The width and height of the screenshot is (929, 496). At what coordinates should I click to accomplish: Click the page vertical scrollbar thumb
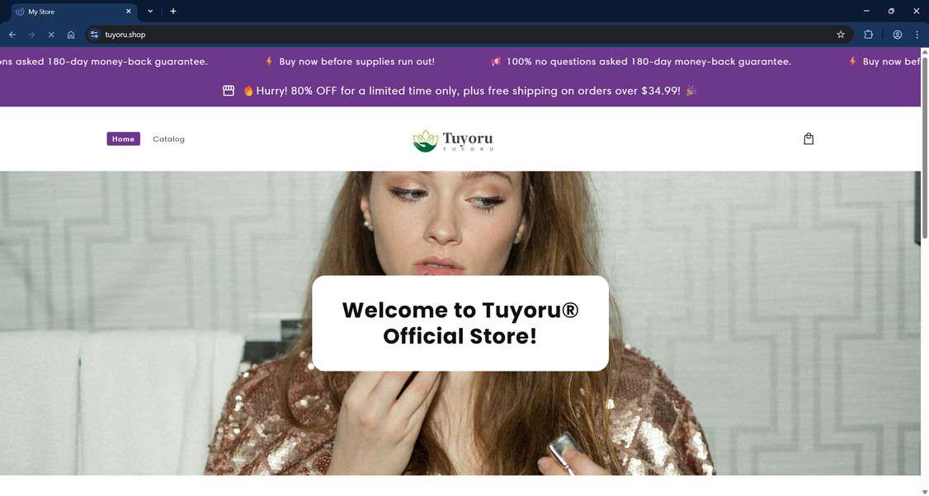[924, 147]
